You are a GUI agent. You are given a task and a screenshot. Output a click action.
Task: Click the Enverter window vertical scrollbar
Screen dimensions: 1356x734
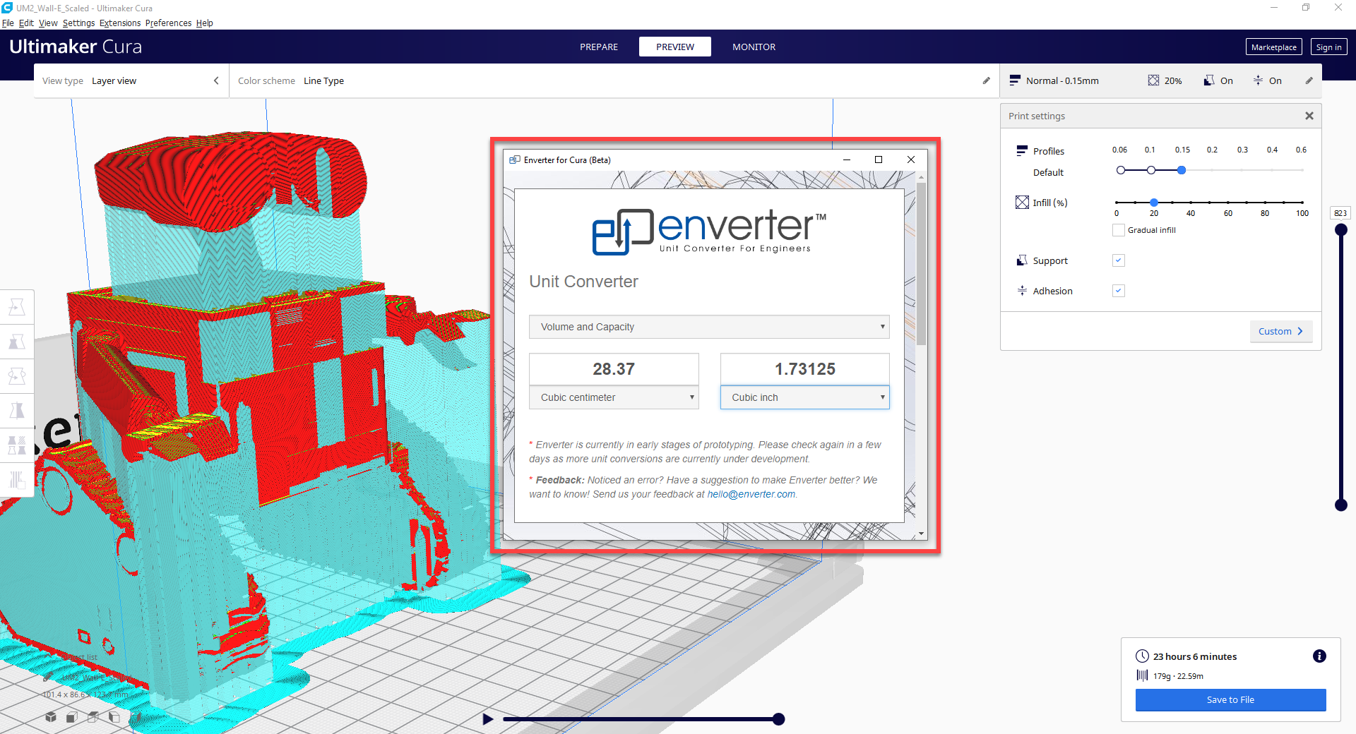[921, 263]
